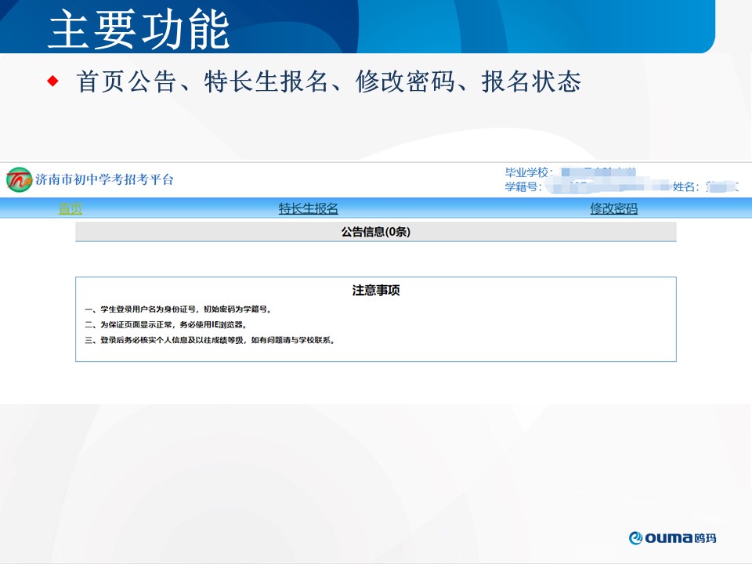Click the 毕业学校 label
Viewport: 752px width, 564px height.
pos(529,172)
